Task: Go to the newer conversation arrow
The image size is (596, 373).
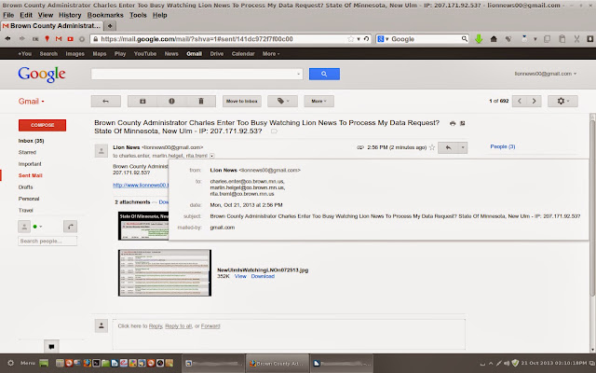Action: click(520, 102)
